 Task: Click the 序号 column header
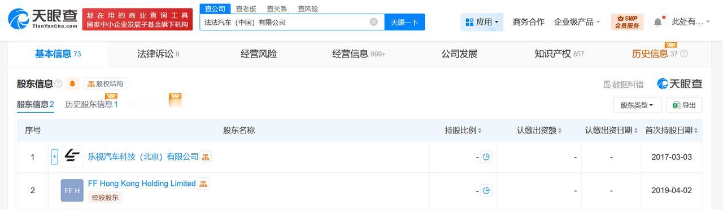tap(33, 131)
